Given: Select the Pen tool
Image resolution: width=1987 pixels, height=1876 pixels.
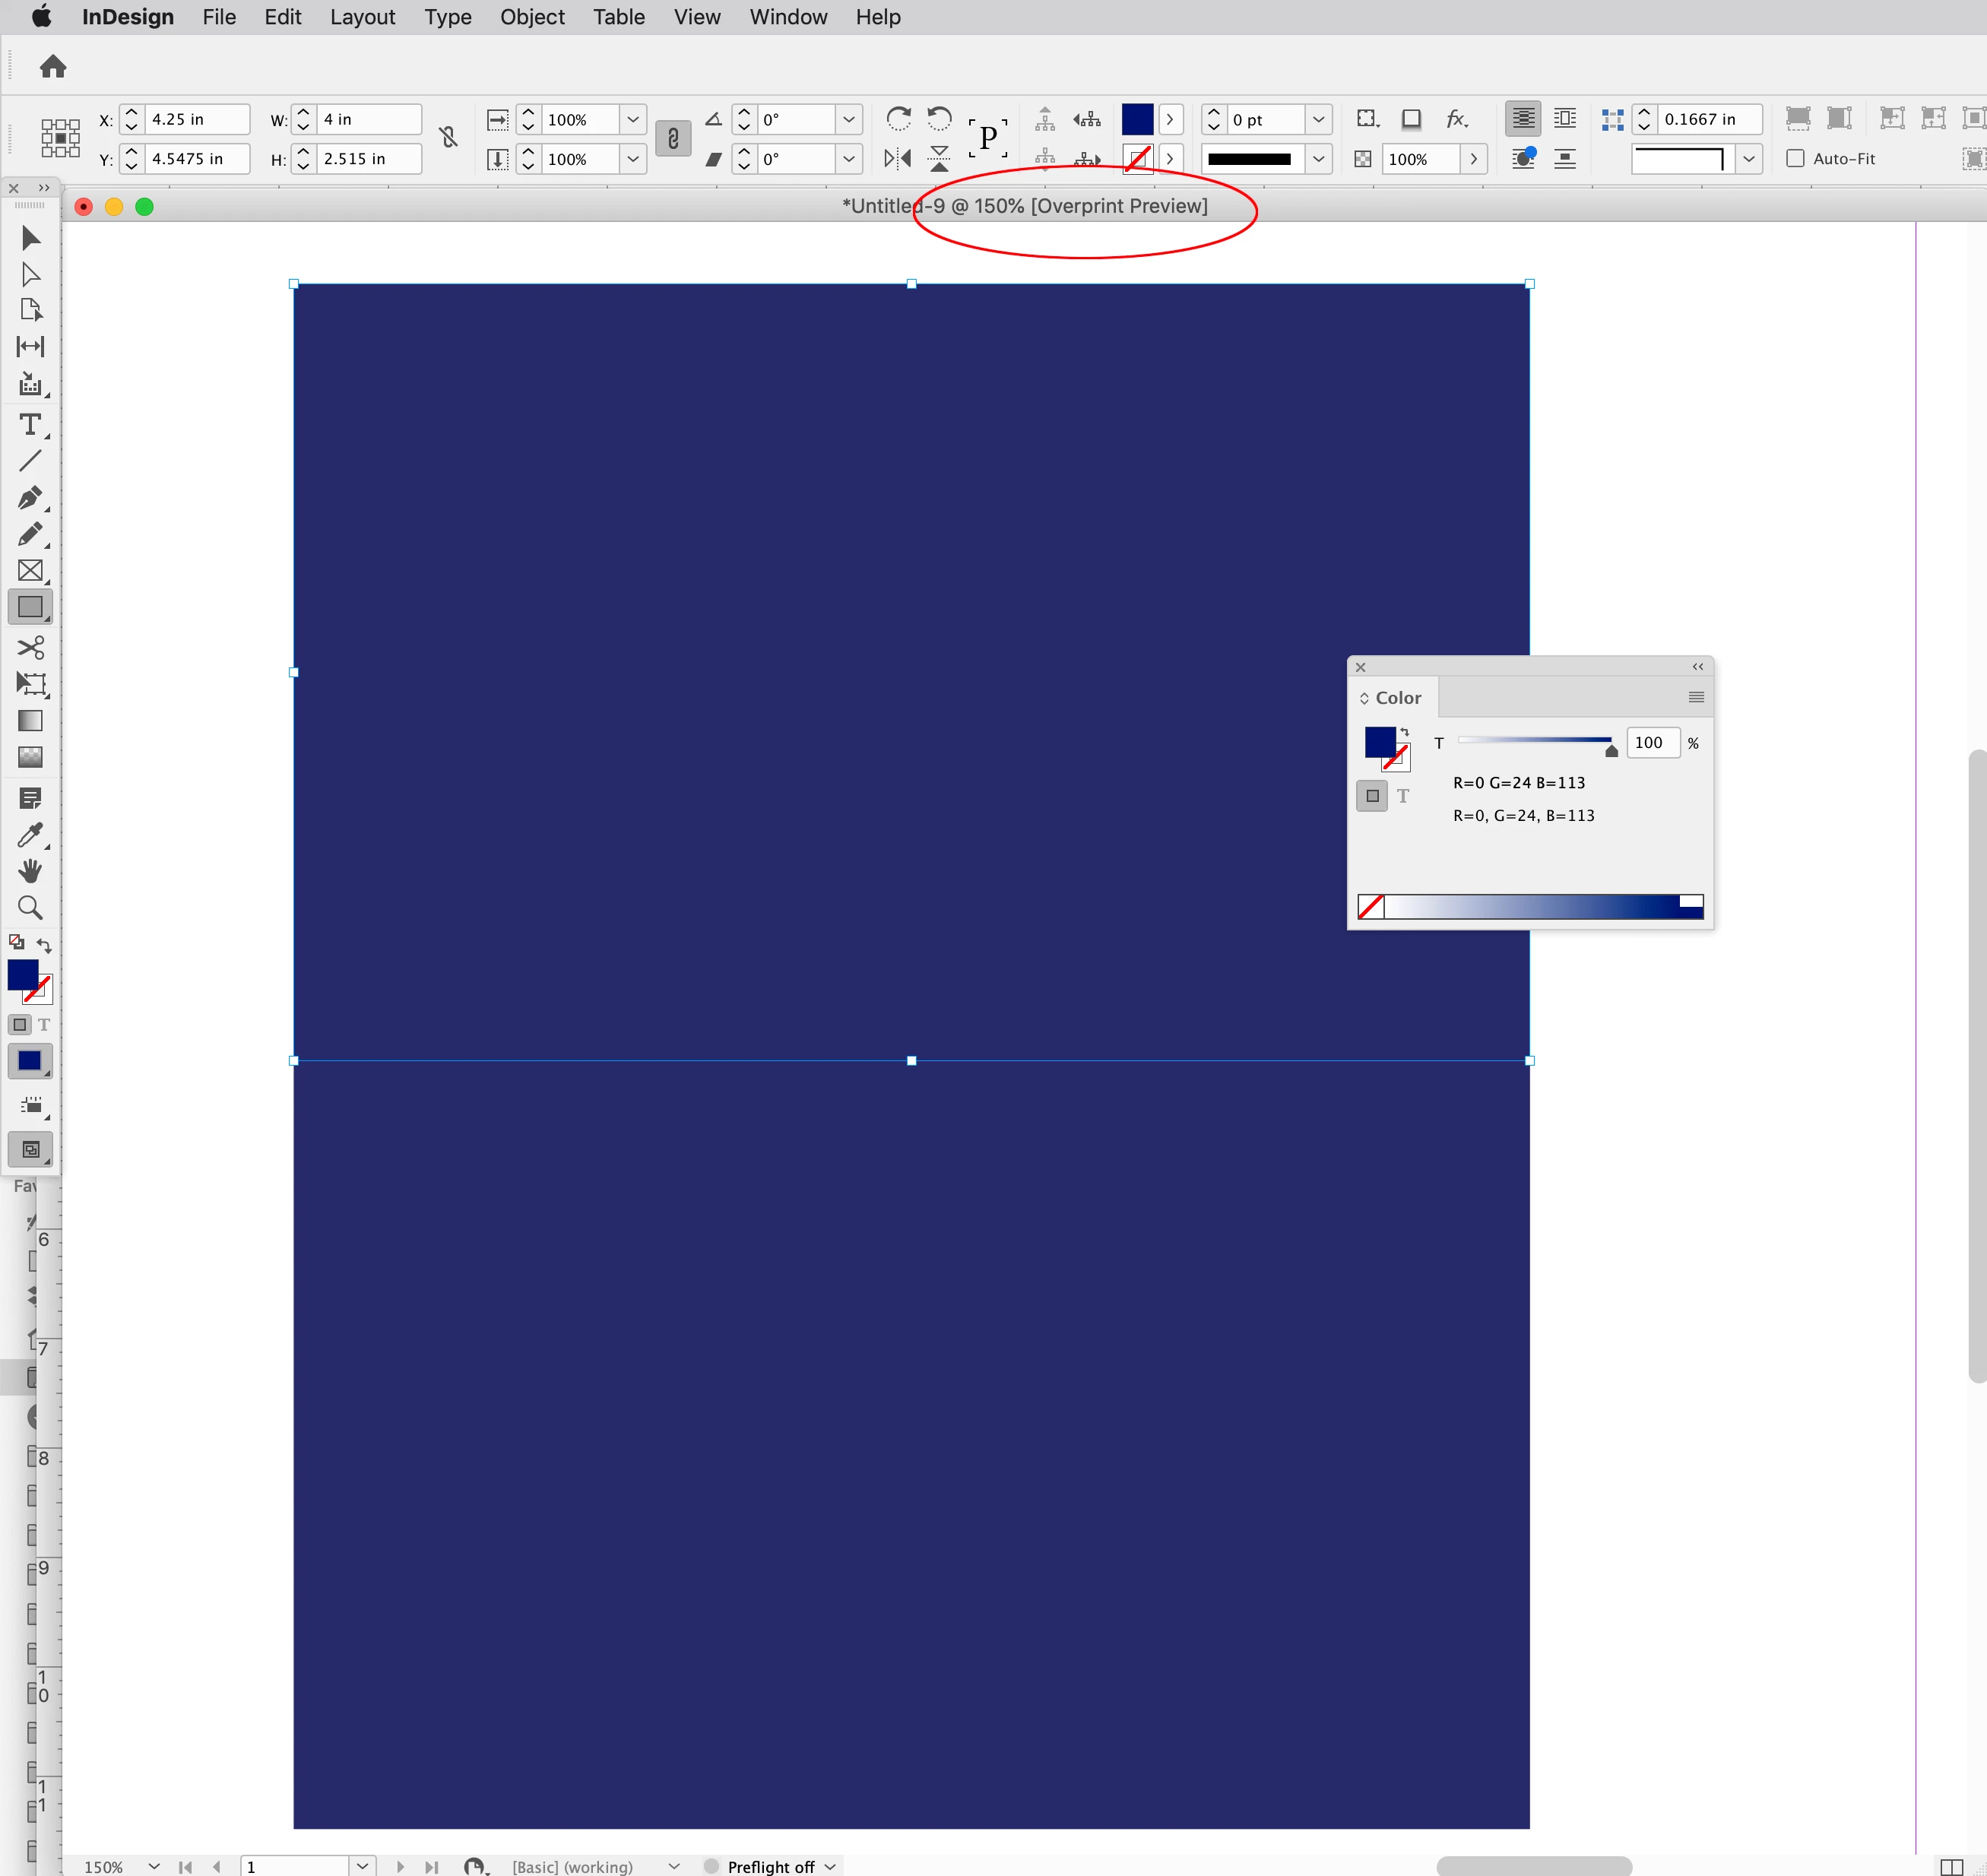Looking at the screenshot, I should pos(30,497).
